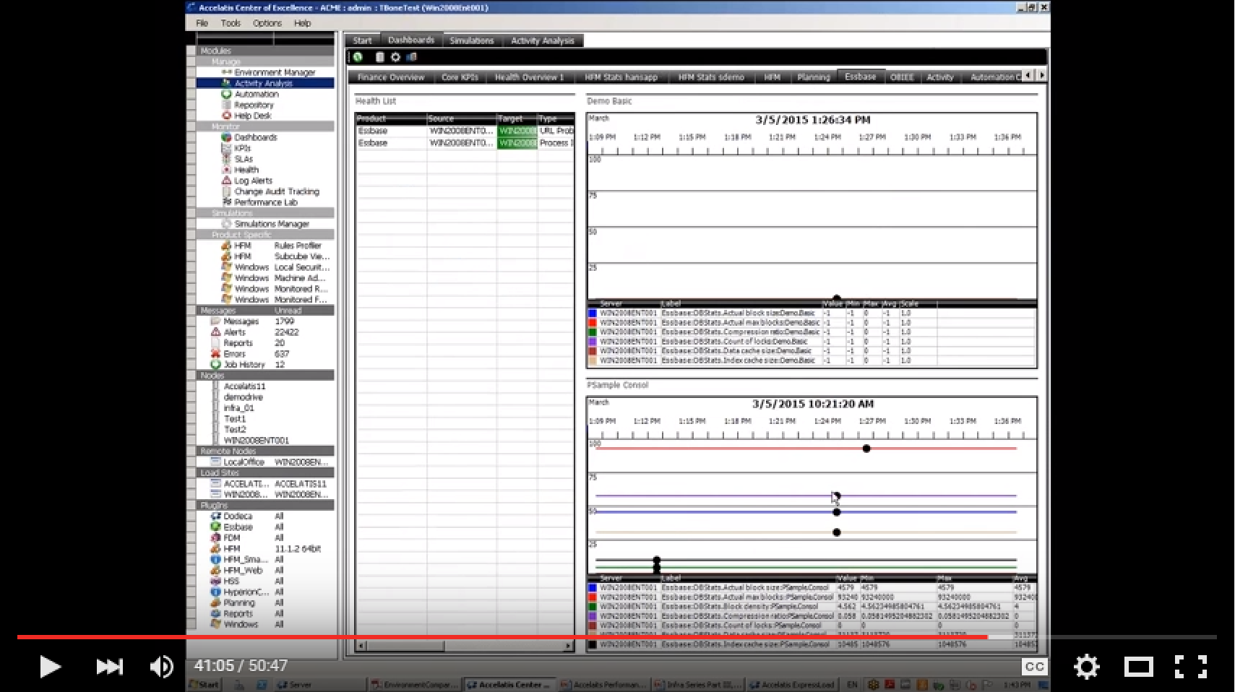Open Change Audit Tracking in the sidebar
This screenshot has height=692, width=1235.
click(276, 191)
